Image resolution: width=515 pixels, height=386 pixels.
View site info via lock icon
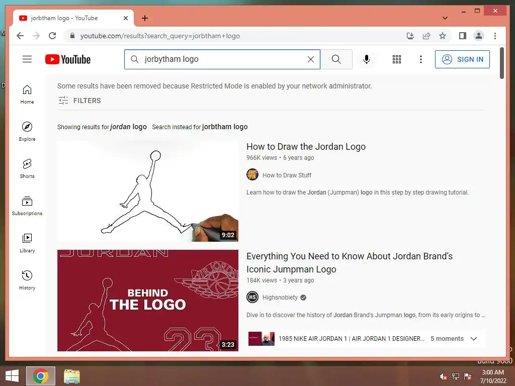pyautogui.click(x=72, y=36)
